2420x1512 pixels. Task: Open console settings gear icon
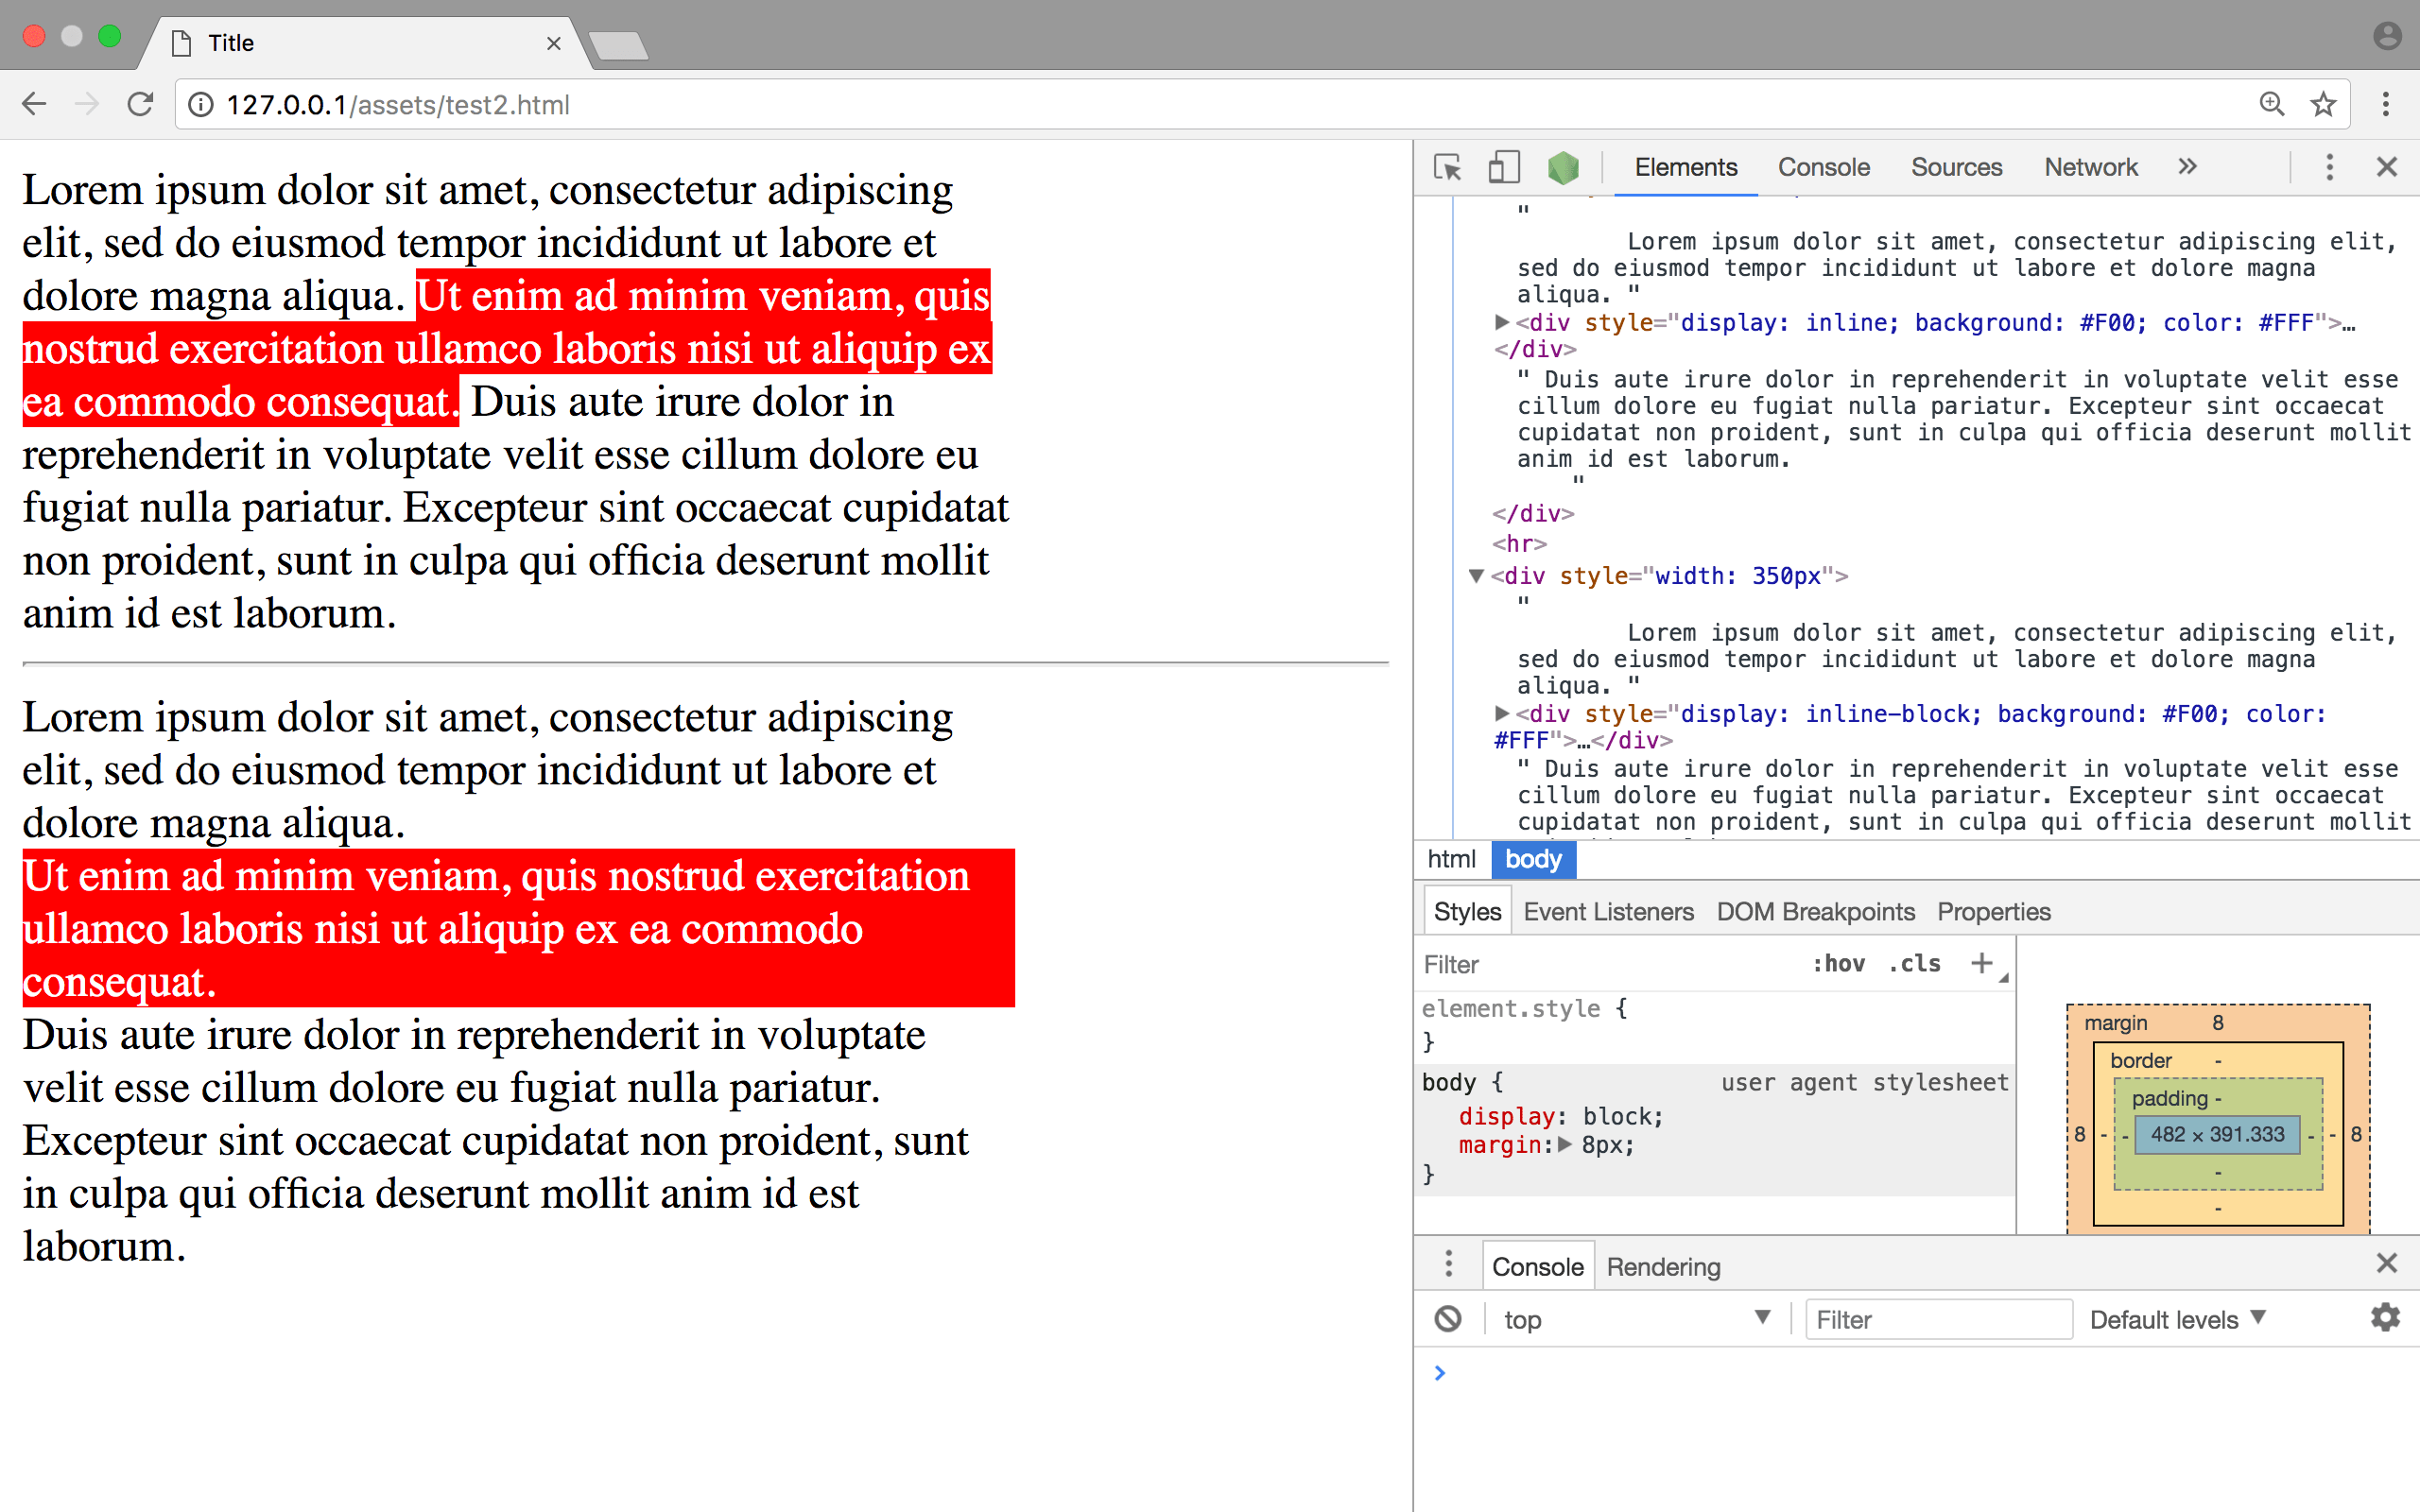click(2385, 1318)
